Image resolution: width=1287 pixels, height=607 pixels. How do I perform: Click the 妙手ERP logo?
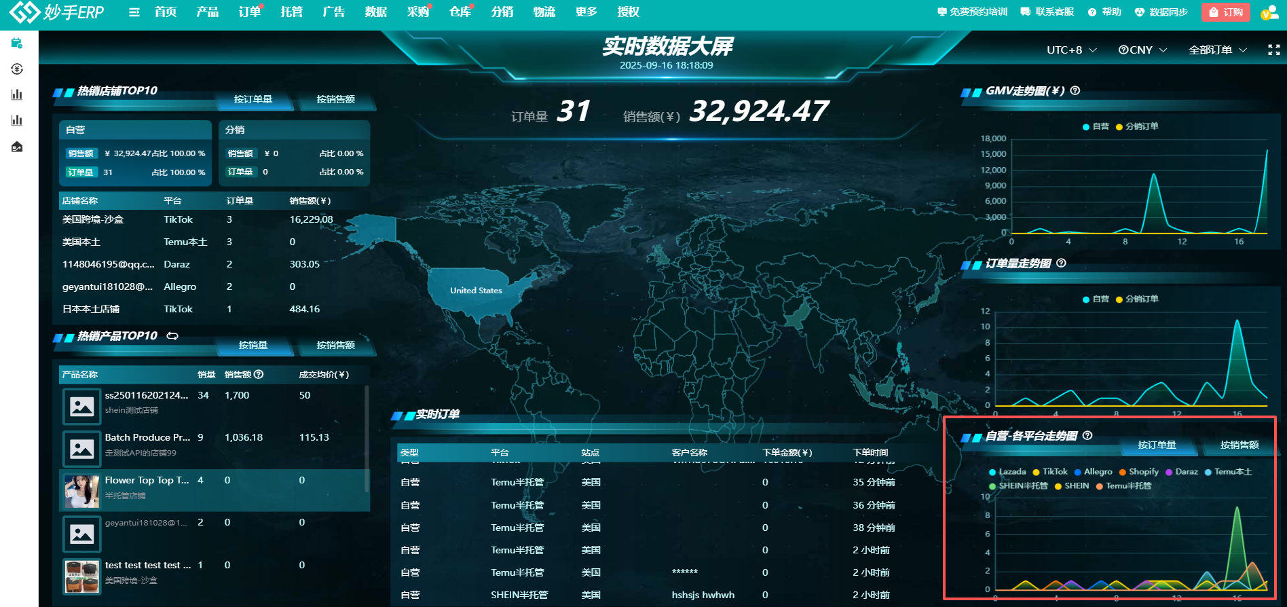[x=56, y=12]
